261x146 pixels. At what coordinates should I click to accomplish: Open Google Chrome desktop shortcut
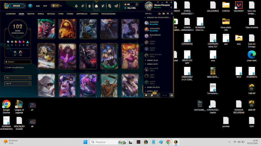[6, 107]
